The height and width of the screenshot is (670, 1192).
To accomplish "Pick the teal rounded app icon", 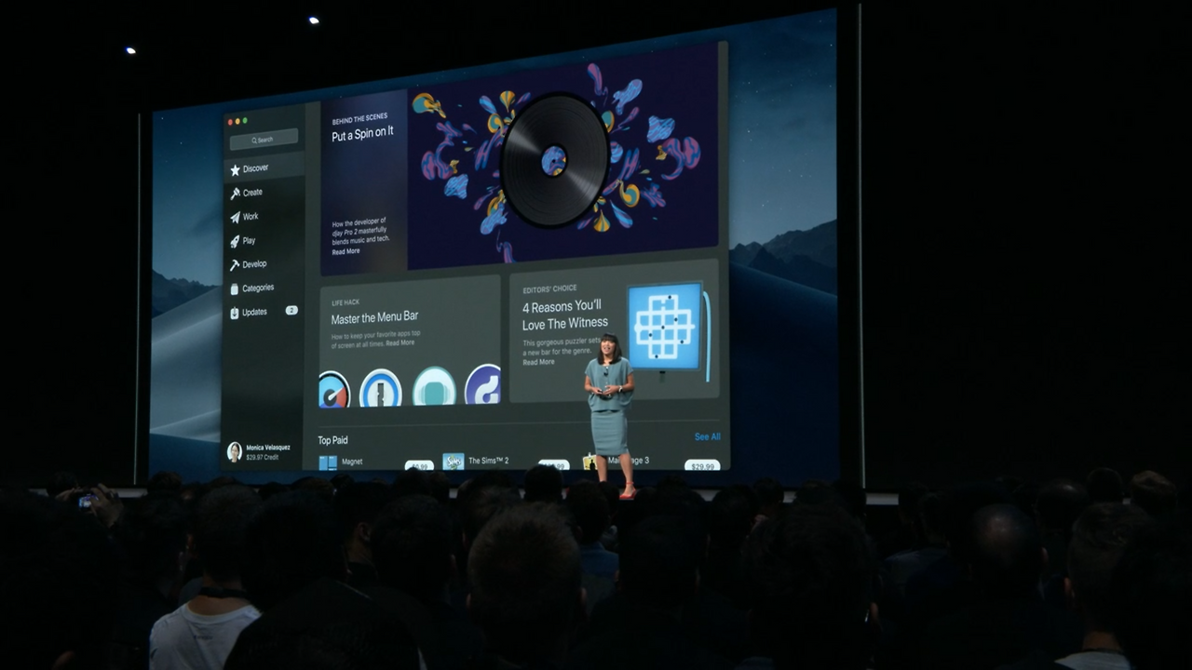I will point(434,386).
